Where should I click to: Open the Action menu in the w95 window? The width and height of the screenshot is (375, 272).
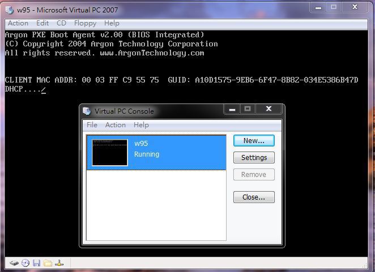tap(18, 23)
